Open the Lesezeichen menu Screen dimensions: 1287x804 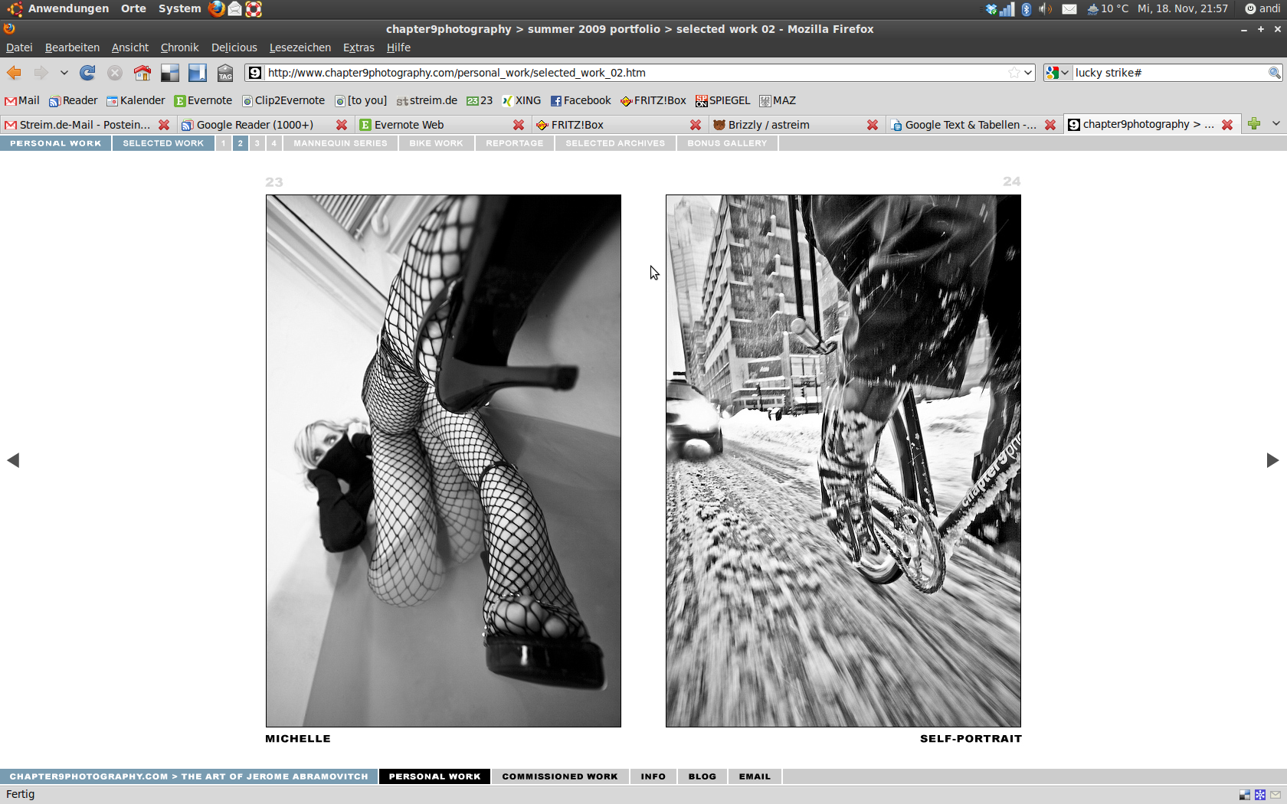tap(300, 47)
